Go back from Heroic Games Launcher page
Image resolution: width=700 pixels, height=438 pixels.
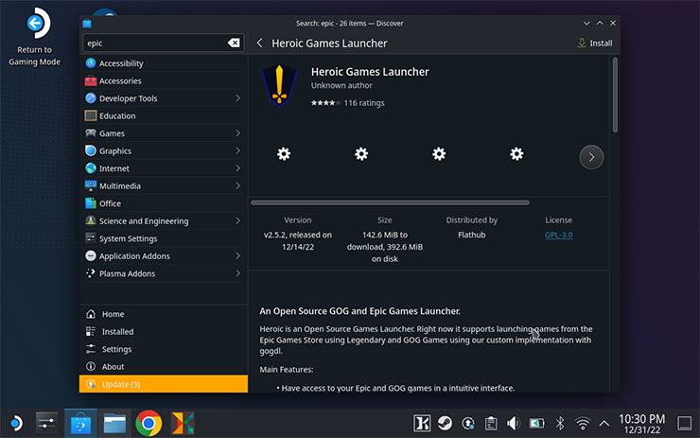coord(259,43)
